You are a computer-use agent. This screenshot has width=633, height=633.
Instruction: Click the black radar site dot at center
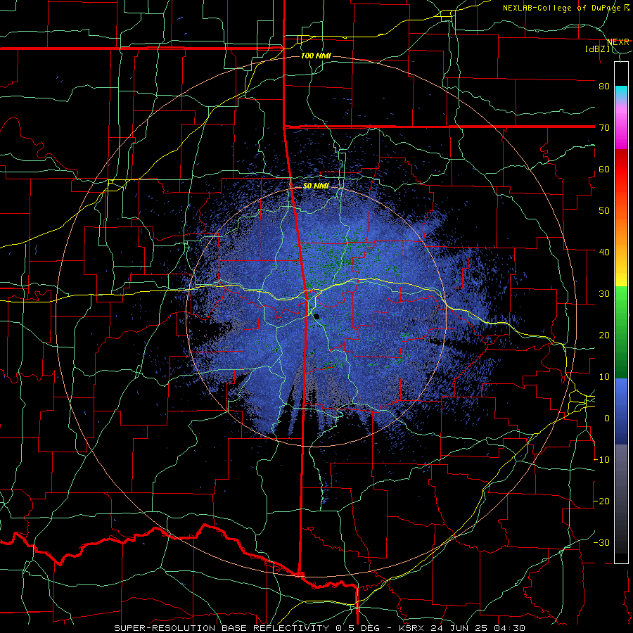(x=316, y=316)
